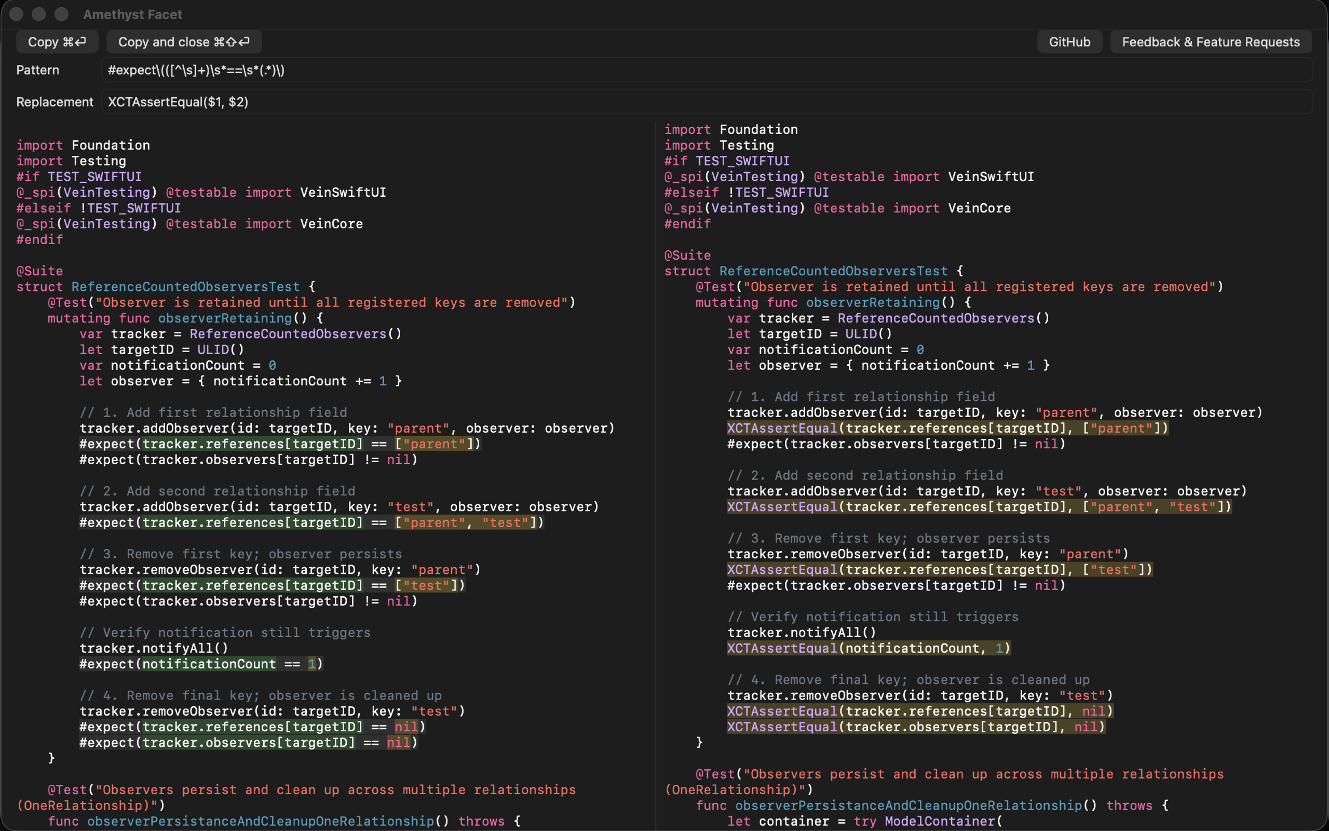Open the GitHub link button
Image resolution: width=1329 pixels, height=831 pixels.
1069,42
